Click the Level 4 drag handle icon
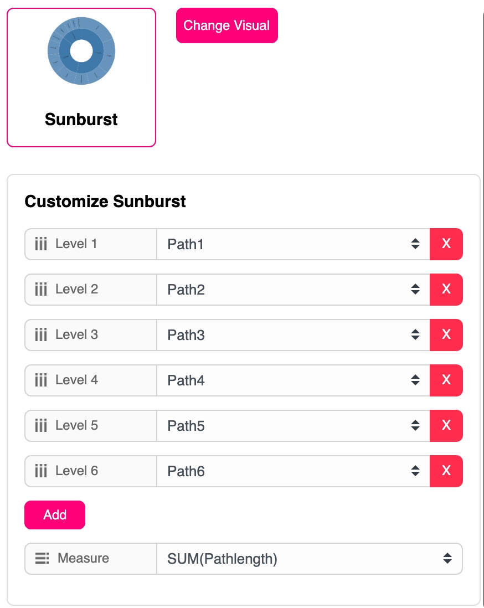Viewport: 484px width, 608px height. (41, 380)
